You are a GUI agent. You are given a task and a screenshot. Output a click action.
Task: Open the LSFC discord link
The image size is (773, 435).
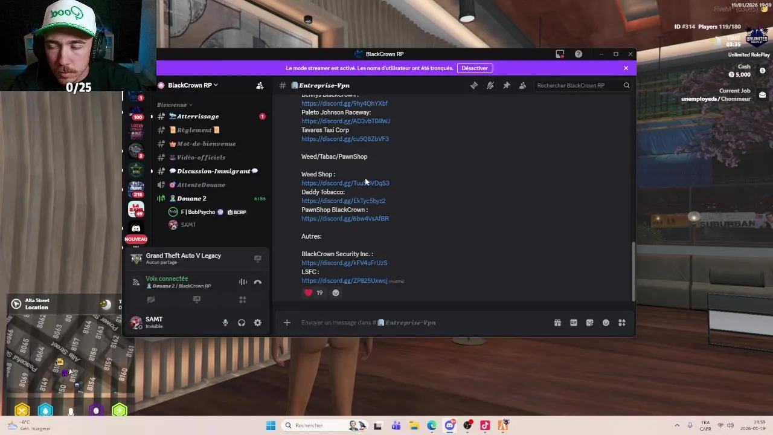[344, 281]
